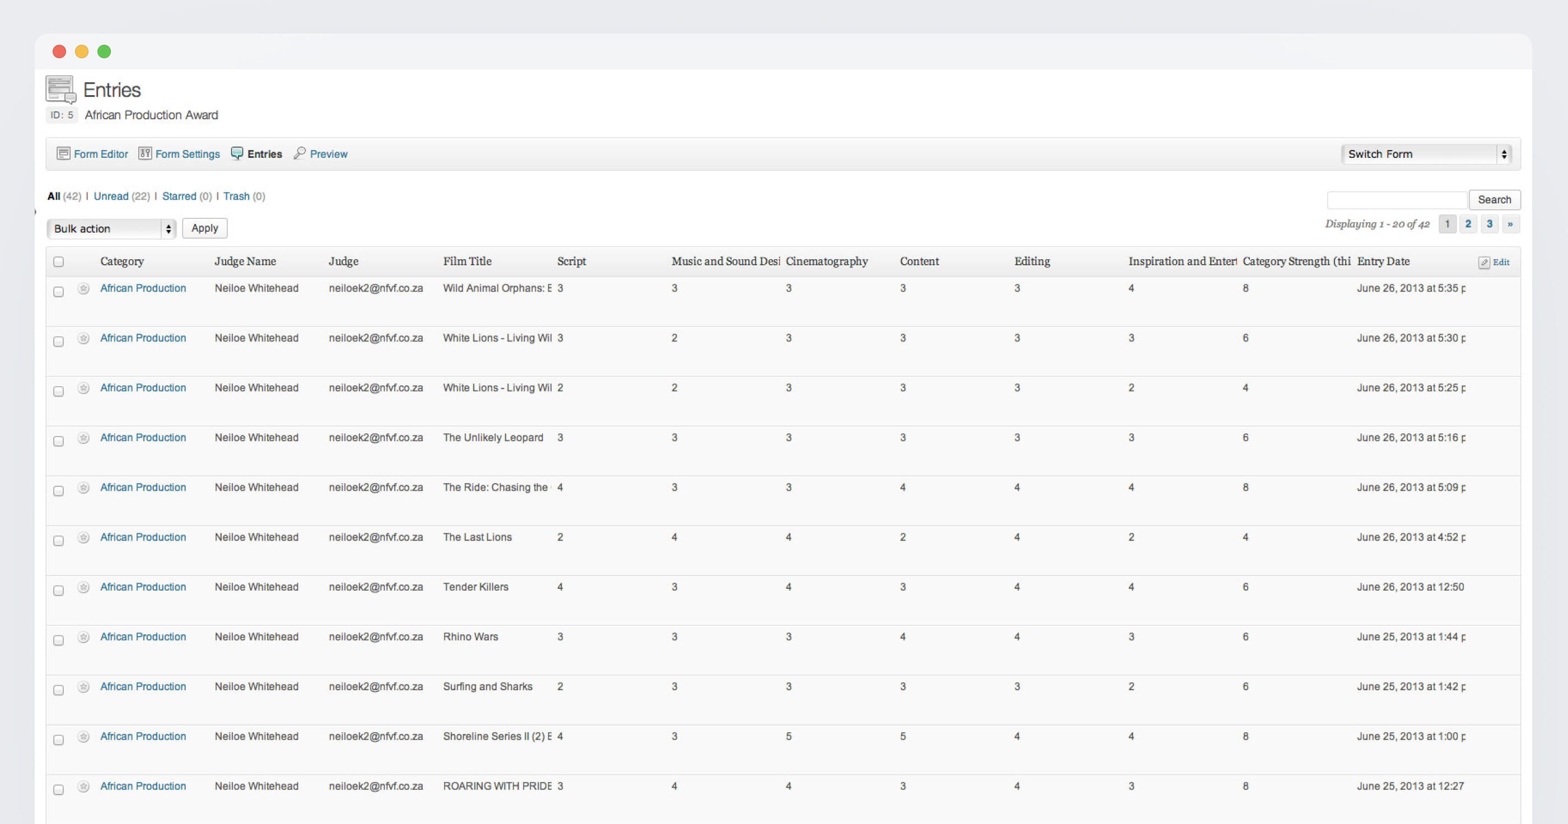This screenshot has height=824, width=1568.
Task: Click the Entry Date column header
Action: [1383, 261]
